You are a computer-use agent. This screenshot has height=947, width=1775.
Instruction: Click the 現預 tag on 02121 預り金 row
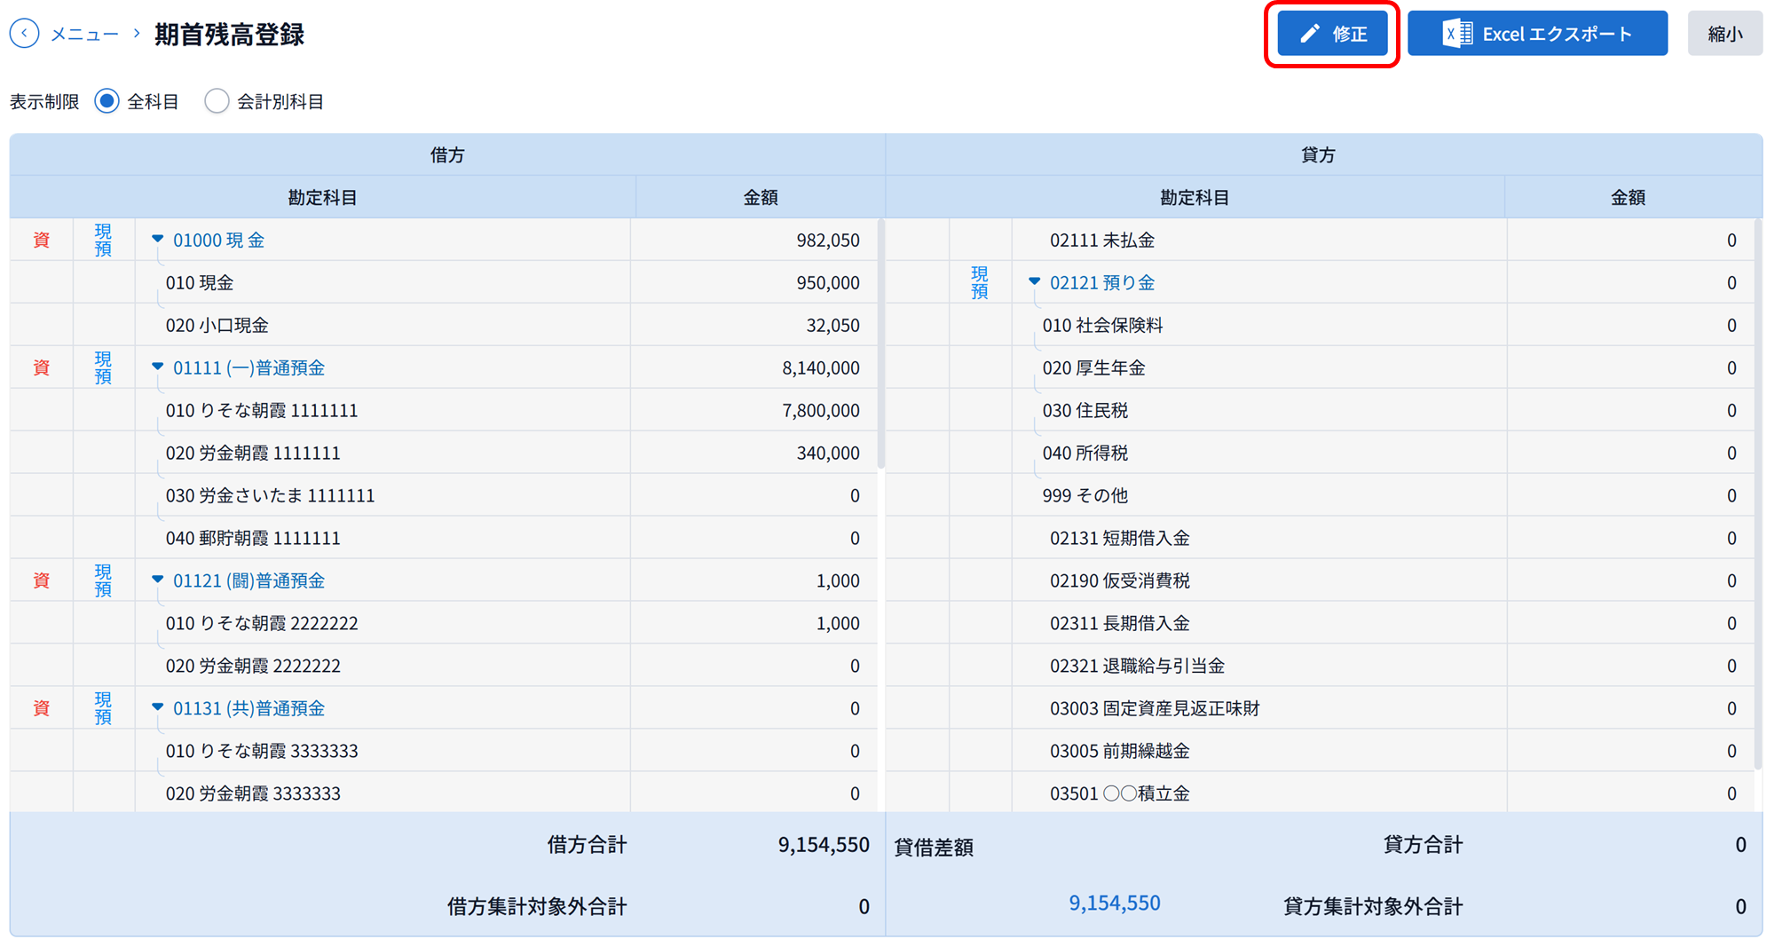980,282
